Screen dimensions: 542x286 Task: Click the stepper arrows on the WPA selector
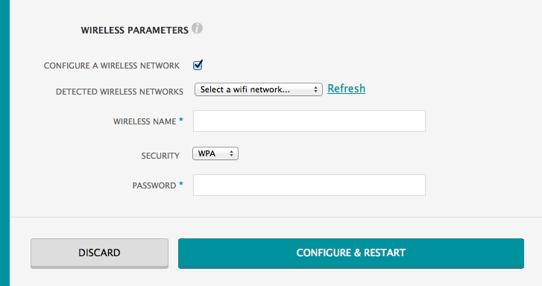point(232,153)
